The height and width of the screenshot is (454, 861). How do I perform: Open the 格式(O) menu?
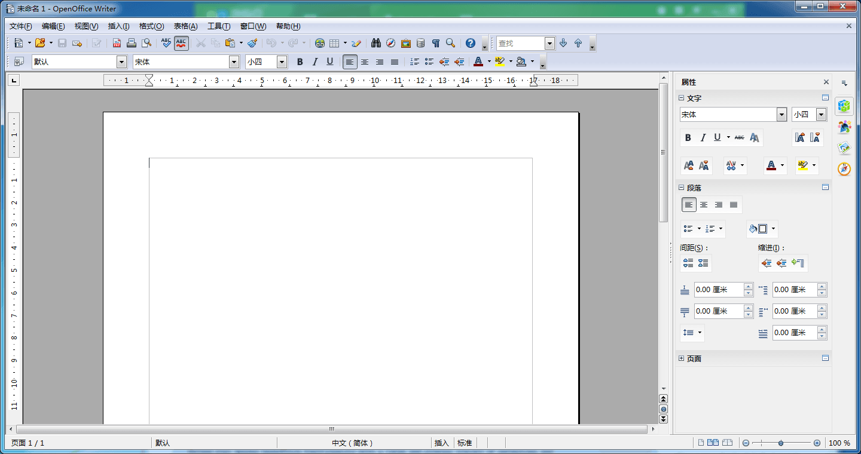[151, 26]
